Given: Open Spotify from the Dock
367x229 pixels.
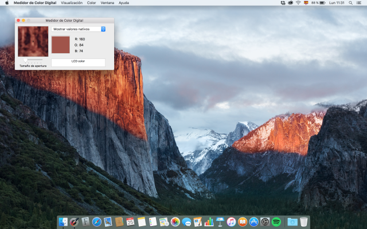Looking at the screenshot, I should tap(276, 222).
